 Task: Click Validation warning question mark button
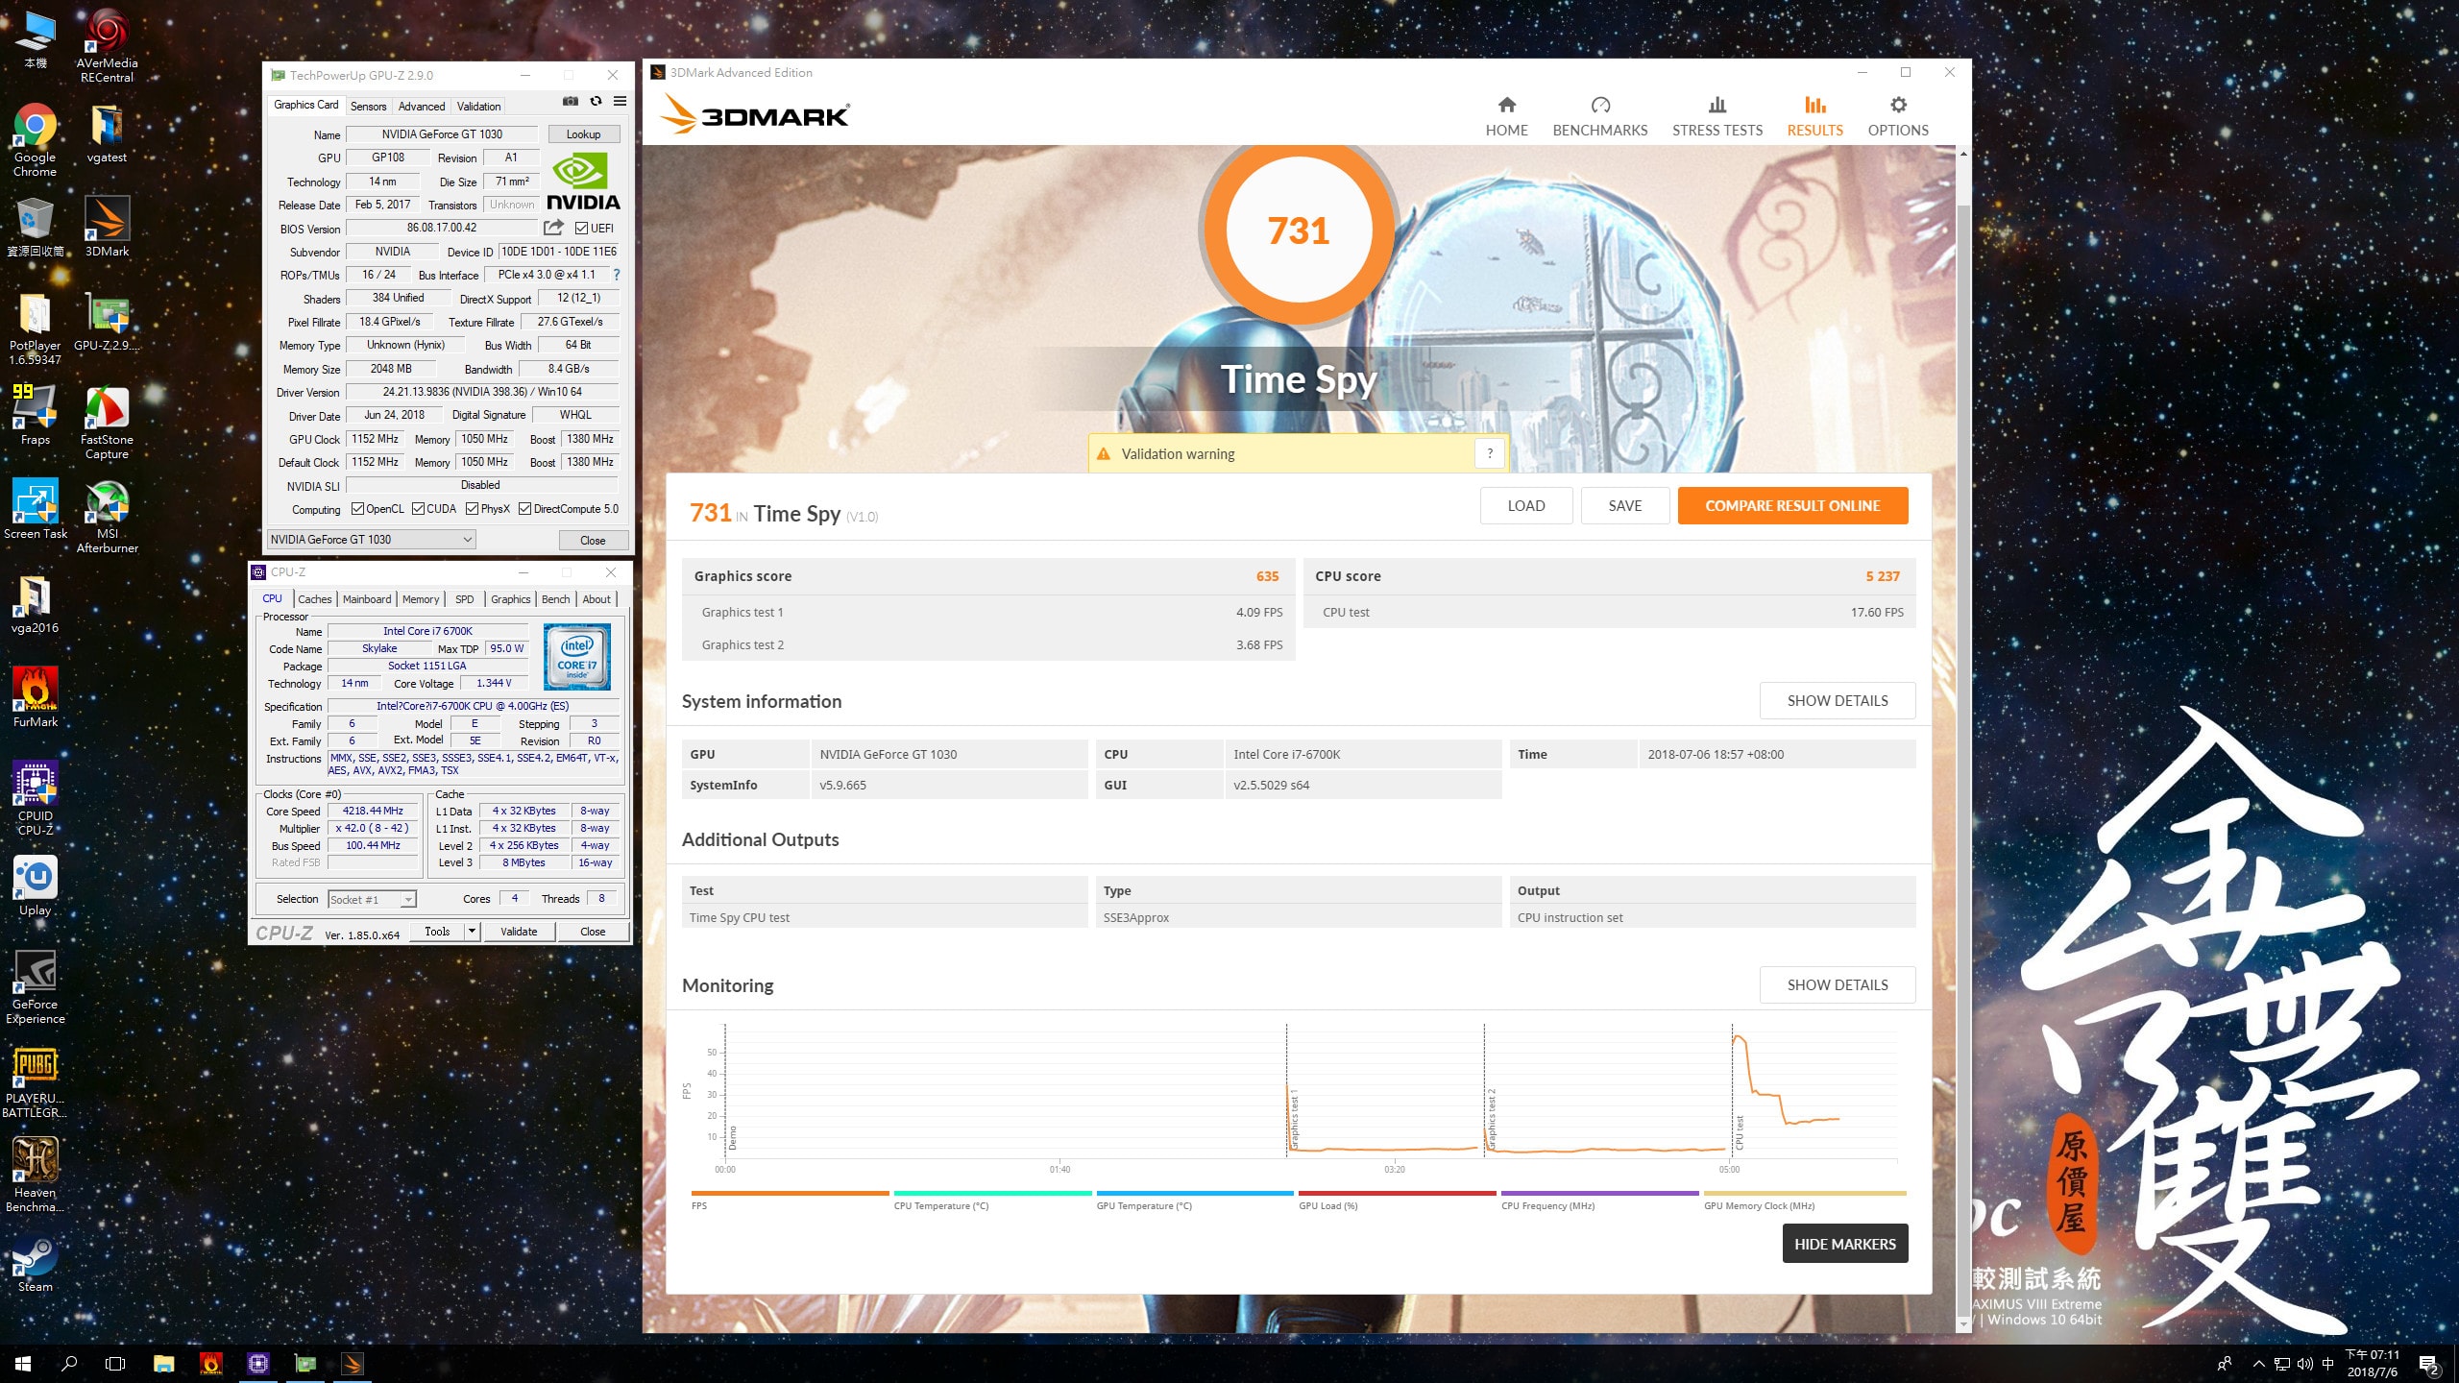(1490, 453)
